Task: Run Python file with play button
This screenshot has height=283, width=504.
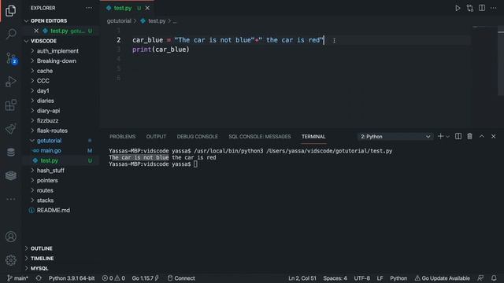Action: click(x=458, y=8)
